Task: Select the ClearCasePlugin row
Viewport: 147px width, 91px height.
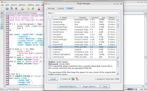Action: pyautogui.click(x=82, y=39)
